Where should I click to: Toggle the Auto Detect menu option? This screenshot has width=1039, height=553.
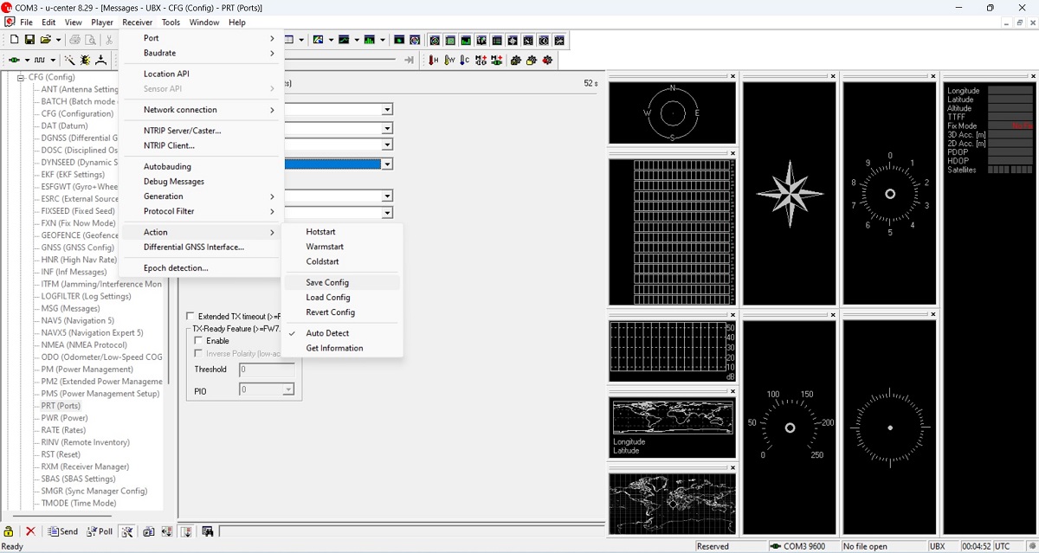click(x=327, y=333)
